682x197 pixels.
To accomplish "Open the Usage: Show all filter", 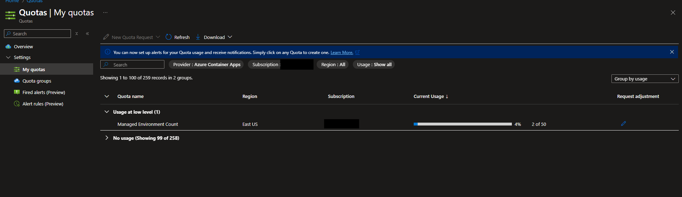I will (x=374, y=64).
